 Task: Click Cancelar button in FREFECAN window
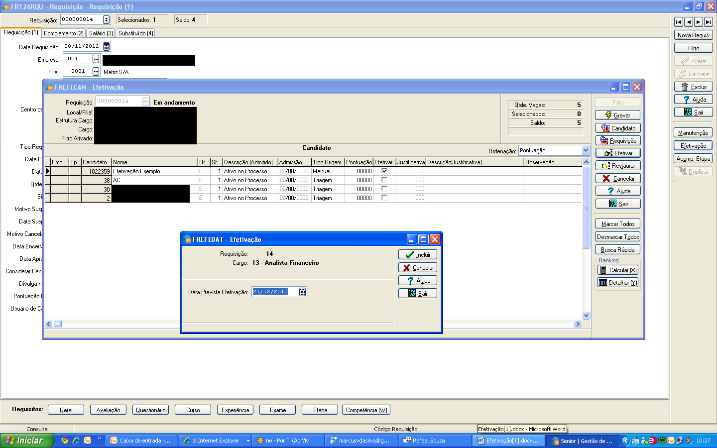[x=618, y=178]
